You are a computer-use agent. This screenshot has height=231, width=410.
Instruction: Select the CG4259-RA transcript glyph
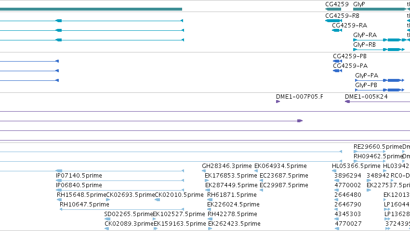[337, 30]
